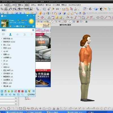The height and width of the screenshot is (113, 113).
Task: Select the triangle icon in the top toolbar
Action: [x=49, y=18]
